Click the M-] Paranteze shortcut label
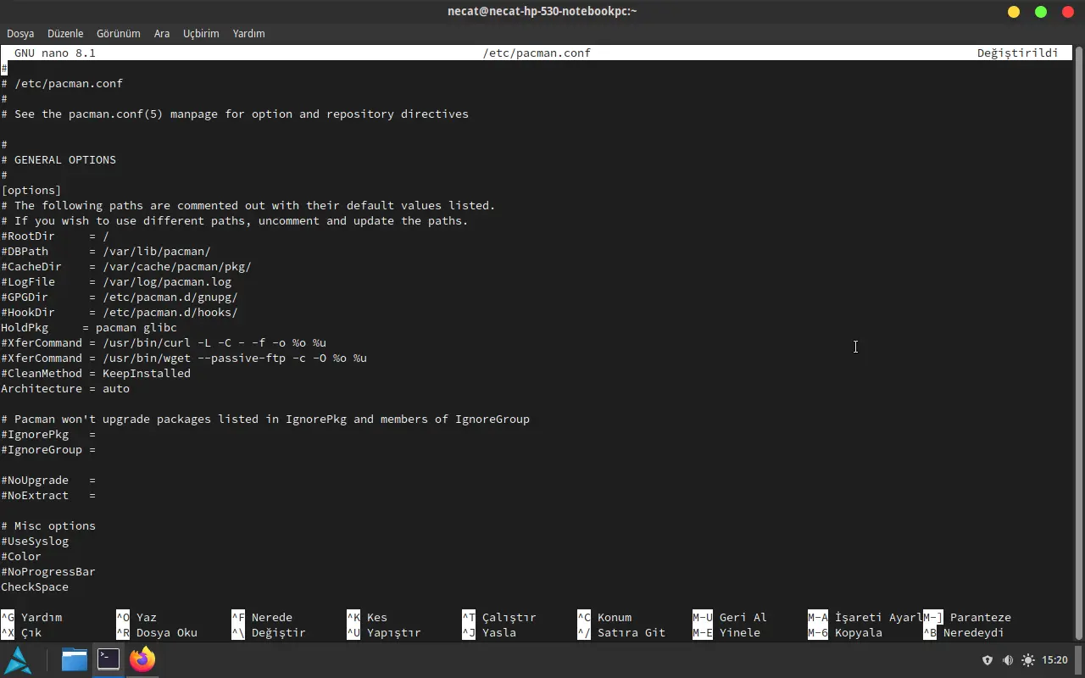The width and height of the screenshot is (1085, 678). point(967,617)
